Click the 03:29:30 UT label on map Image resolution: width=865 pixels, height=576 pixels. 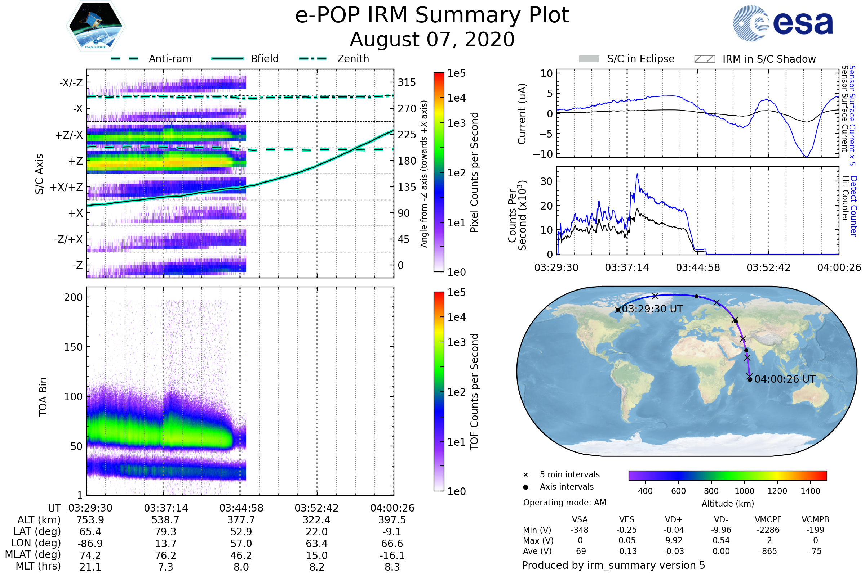pyautogui.click(x=652, y=309)
